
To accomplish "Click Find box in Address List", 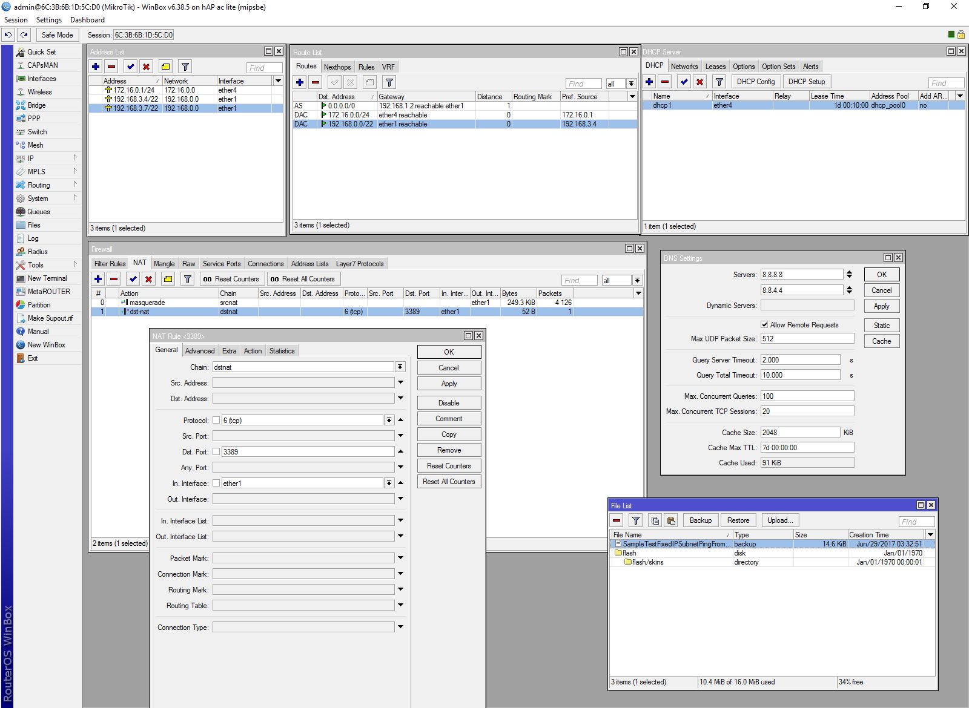I will (x=265, y=68).
